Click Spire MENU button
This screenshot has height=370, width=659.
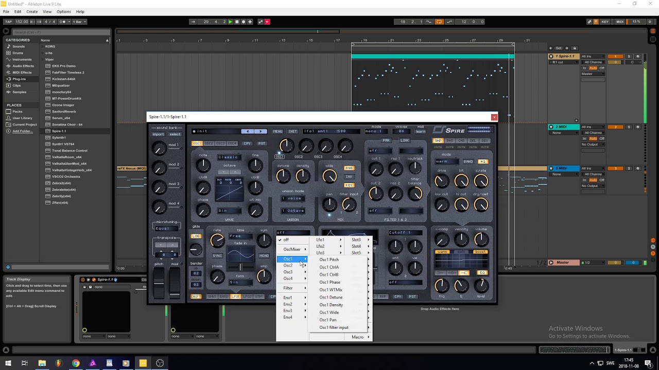278,131
